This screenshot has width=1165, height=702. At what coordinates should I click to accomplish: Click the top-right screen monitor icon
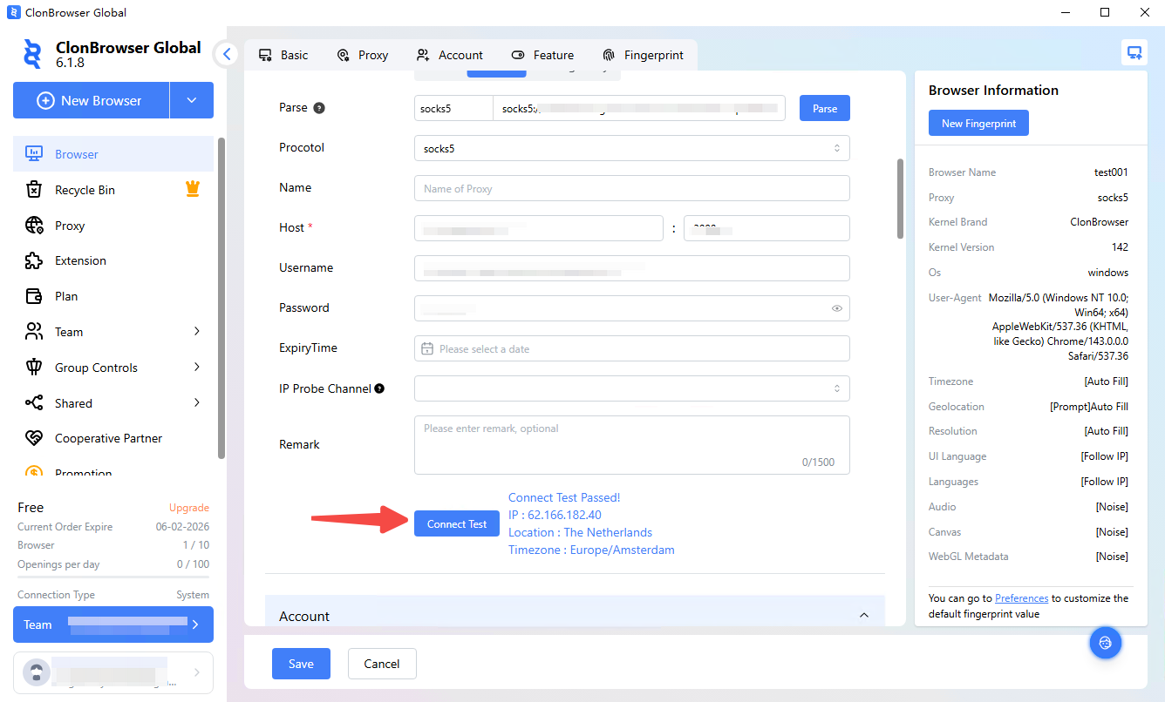point(1134,53)
